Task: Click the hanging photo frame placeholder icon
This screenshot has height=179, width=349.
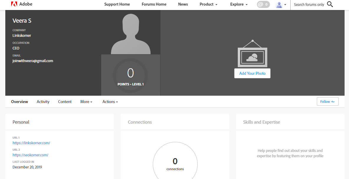Action: (x=252, y=57)
